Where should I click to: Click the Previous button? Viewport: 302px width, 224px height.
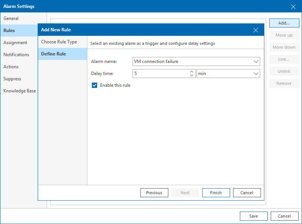(x=154, y=193)
